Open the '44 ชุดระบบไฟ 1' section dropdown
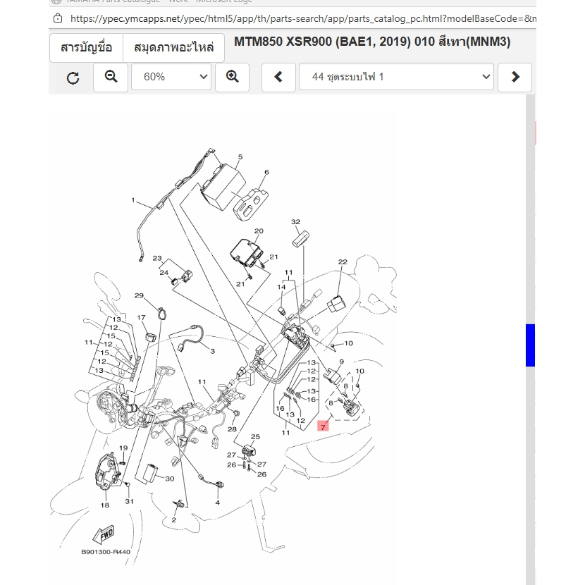The width and height of the screenshot is (585, 585). pyautogui.click(x=396, y=77)
